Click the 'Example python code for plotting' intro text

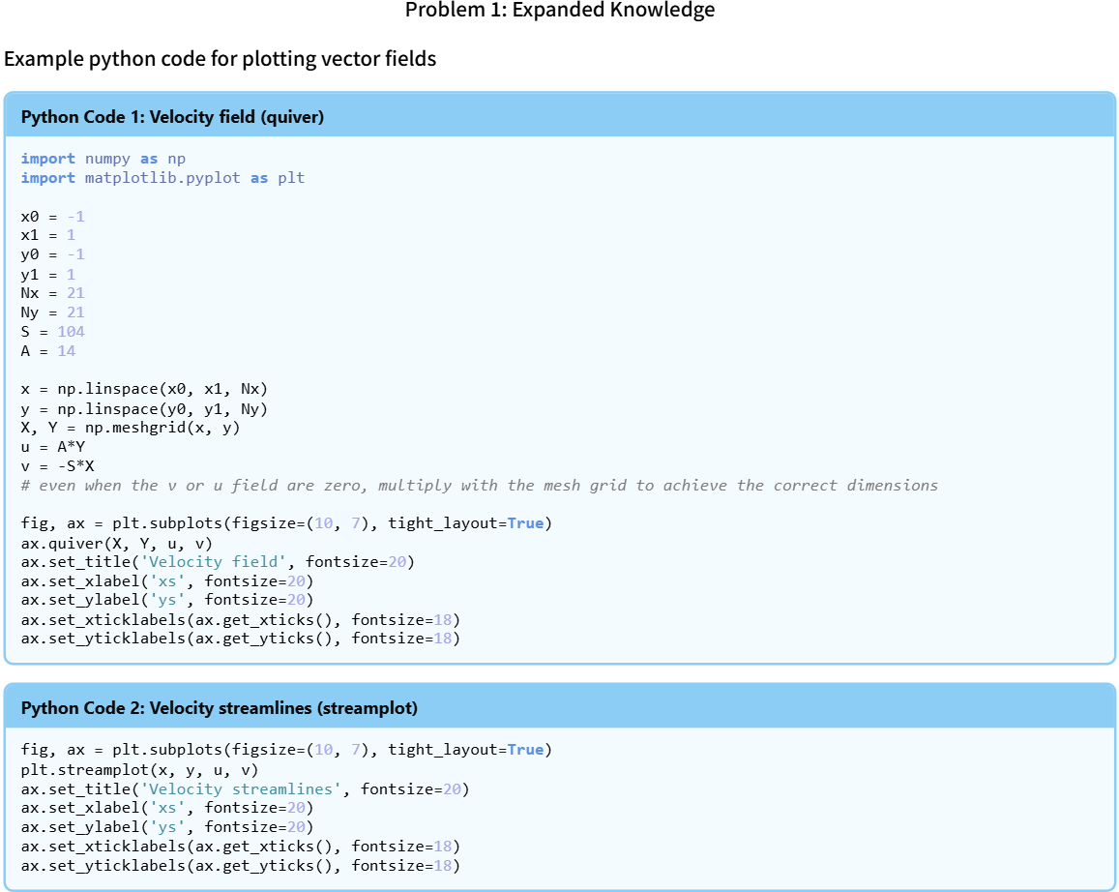click(220, 59)
